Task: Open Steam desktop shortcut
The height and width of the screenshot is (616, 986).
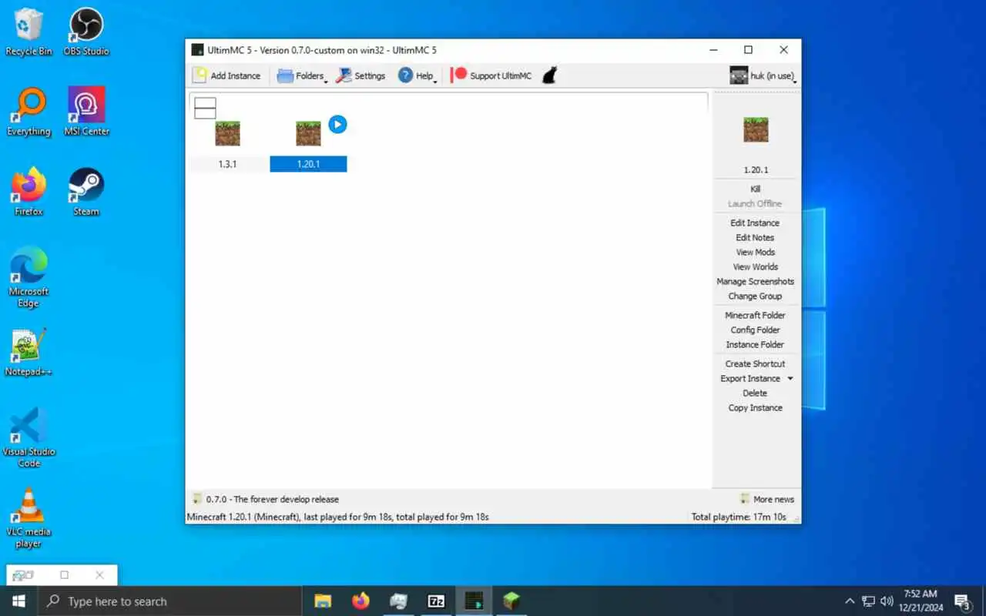Action: pyautogui.click(x=86, y=192)
